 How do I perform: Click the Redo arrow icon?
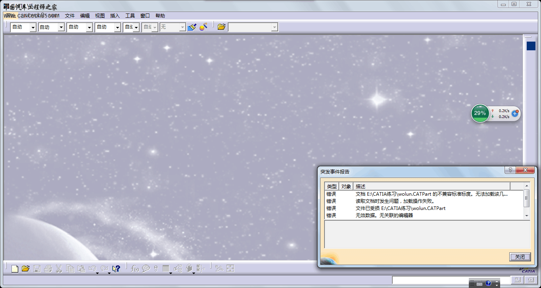click(105, 268)
